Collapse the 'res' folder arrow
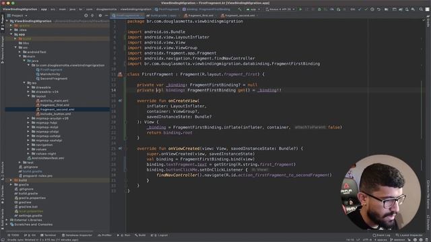 pos(24,83)
